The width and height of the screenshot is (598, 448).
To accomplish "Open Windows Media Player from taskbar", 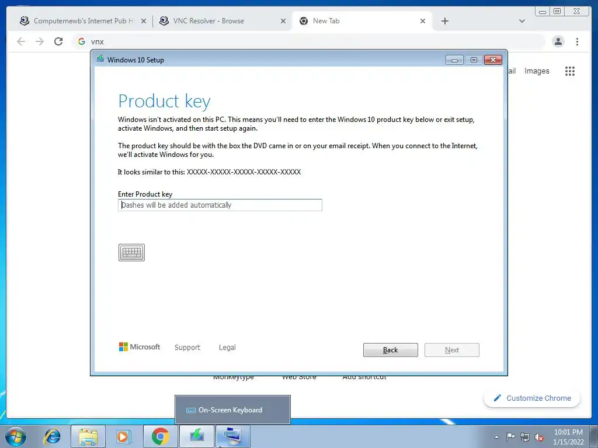I will pos(124,436).
